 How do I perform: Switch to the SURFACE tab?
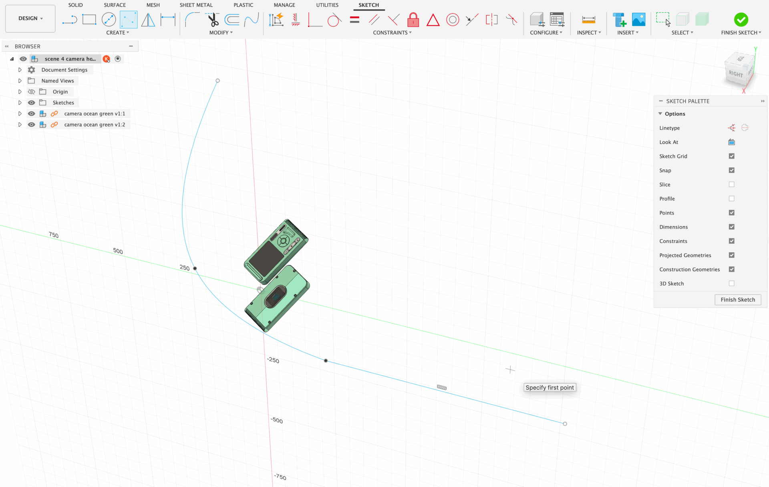click(115, 5)
